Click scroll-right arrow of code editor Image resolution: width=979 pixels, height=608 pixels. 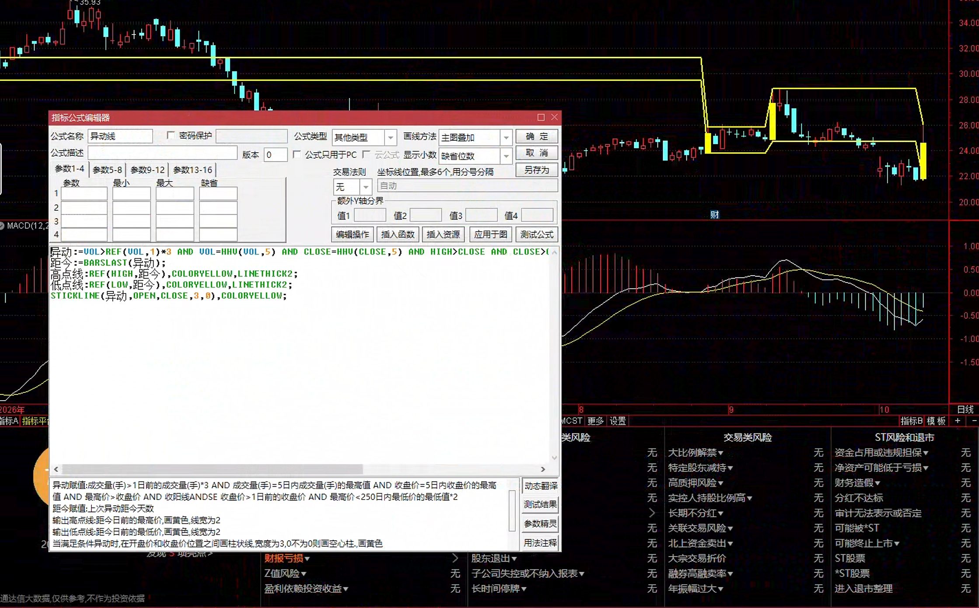click(543, 469)
